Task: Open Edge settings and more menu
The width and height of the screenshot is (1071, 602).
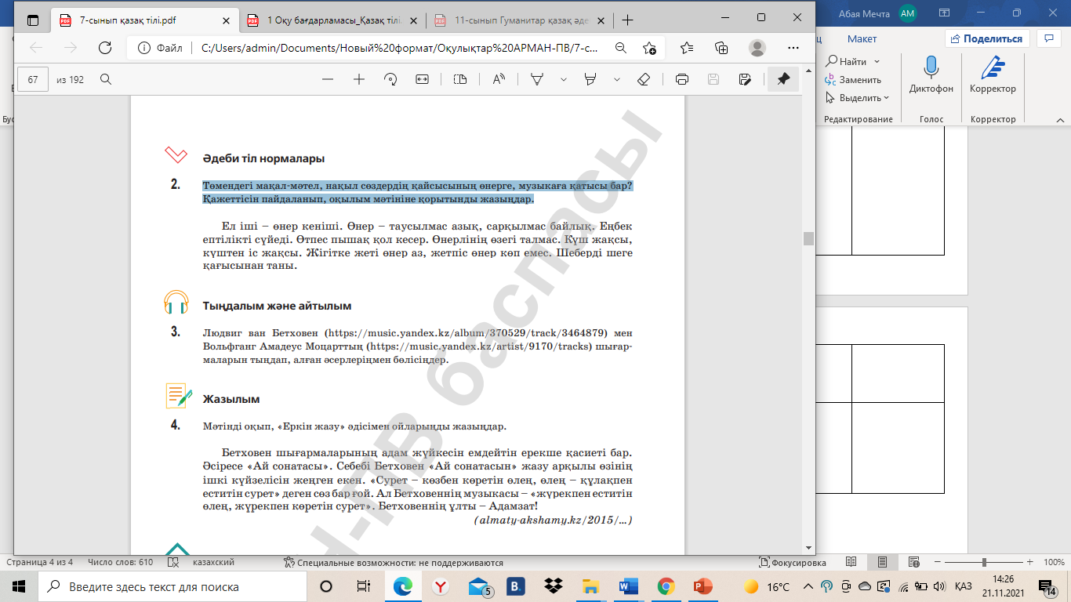Action: [792, 48]
